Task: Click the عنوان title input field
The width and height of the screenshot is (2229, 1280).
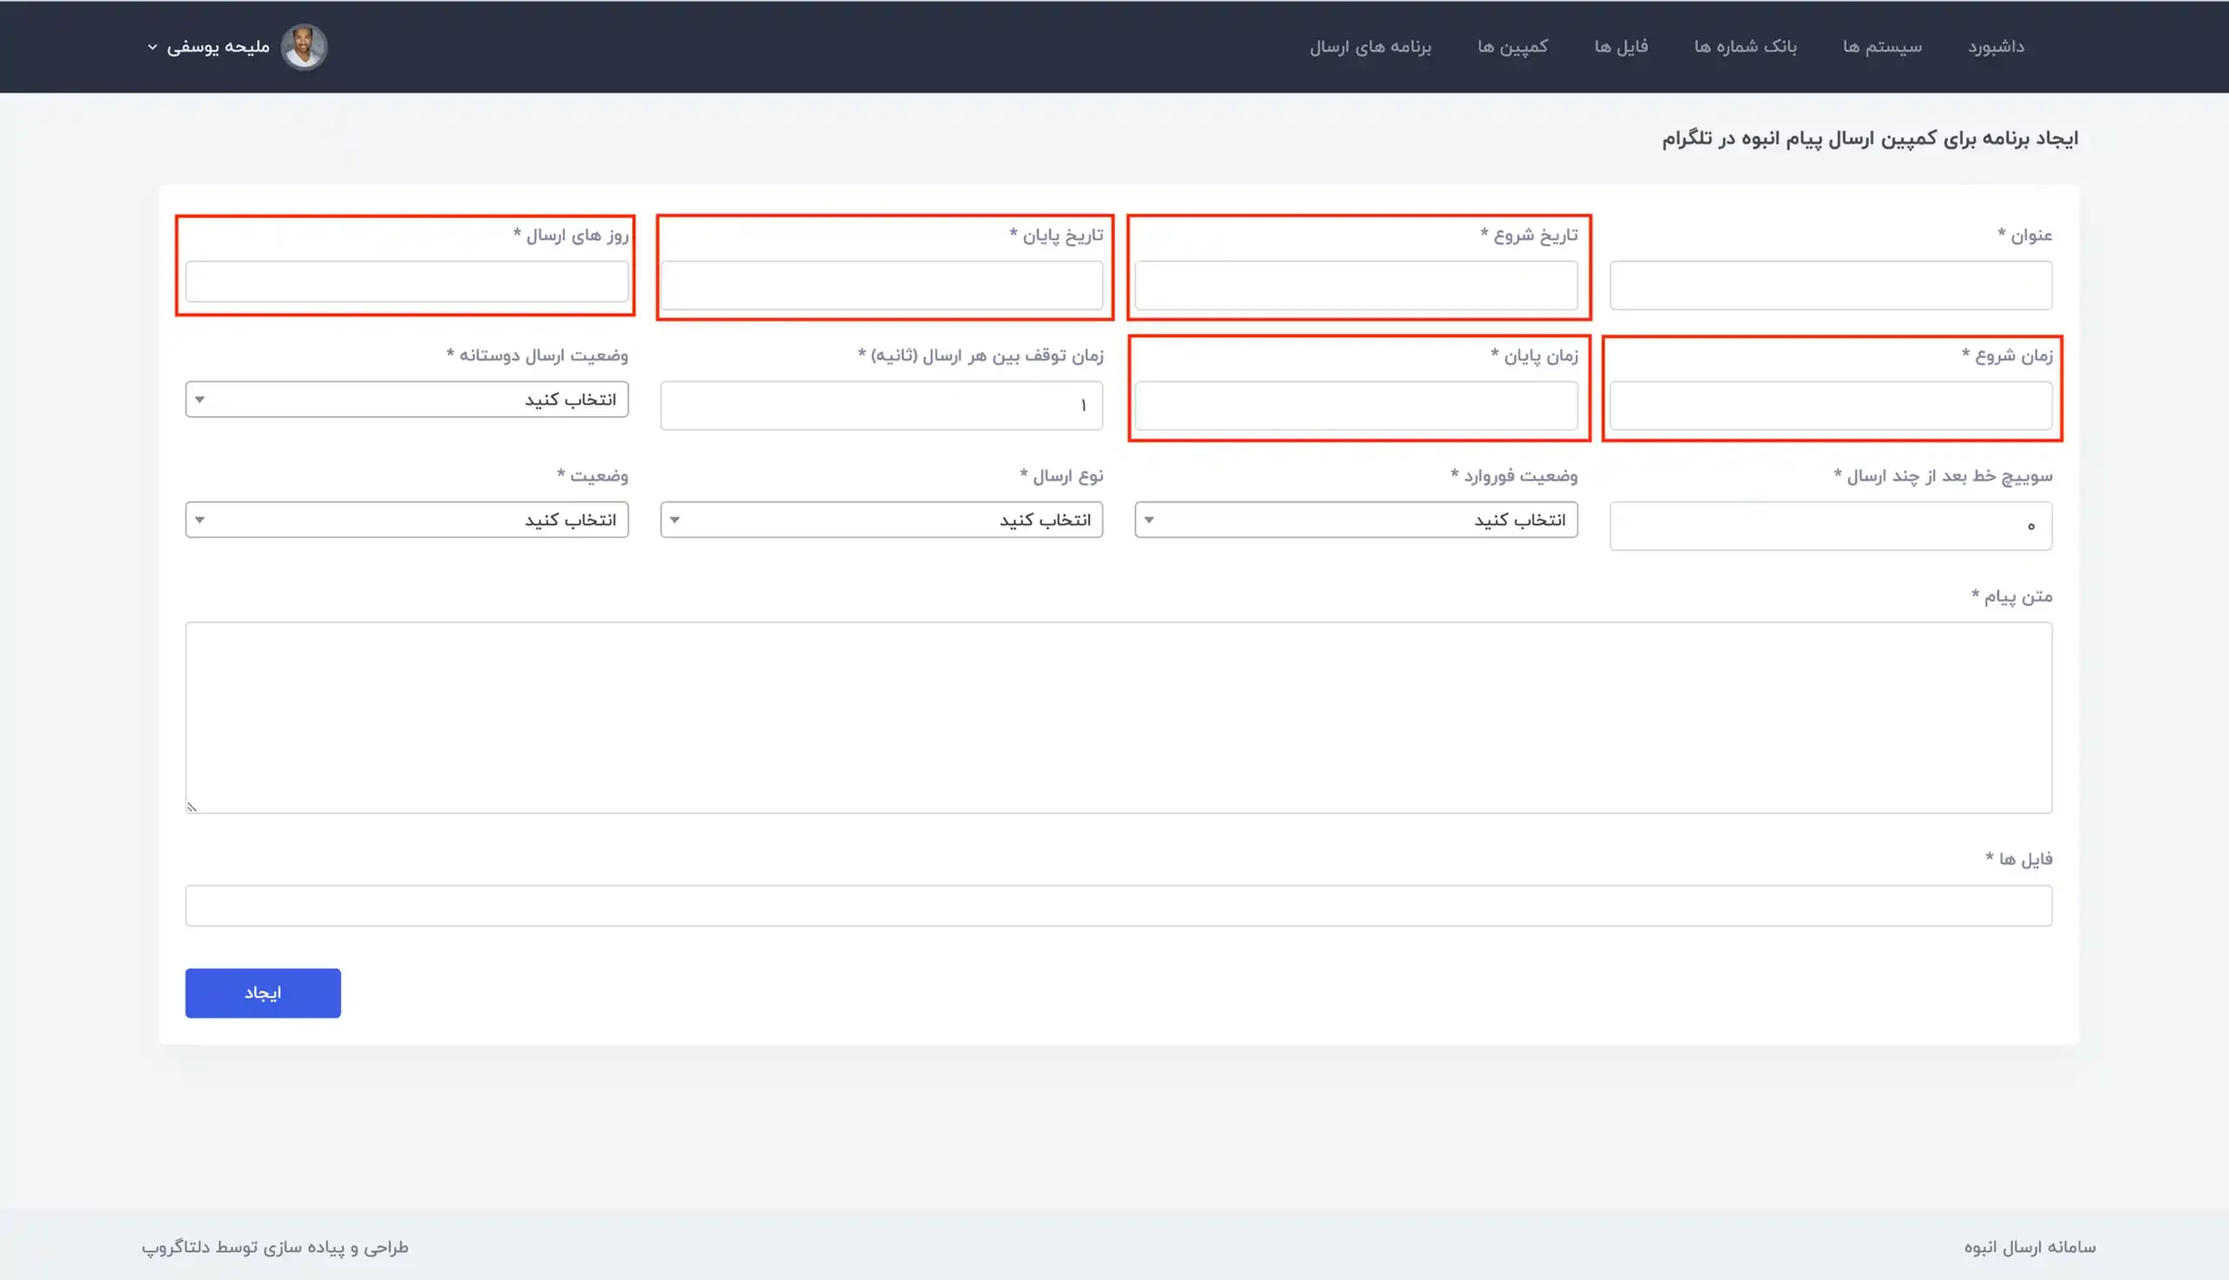Action: pos(1830,285)
